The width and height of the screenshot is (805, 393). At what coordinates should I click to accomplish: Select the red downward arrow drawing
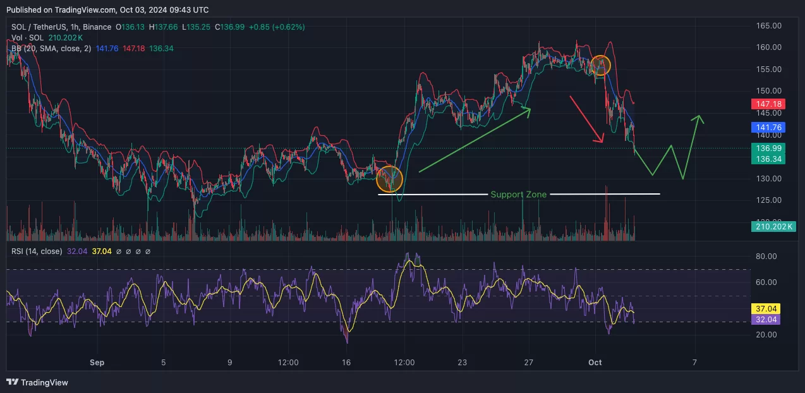pyautogui.click(x=586, y=119)
